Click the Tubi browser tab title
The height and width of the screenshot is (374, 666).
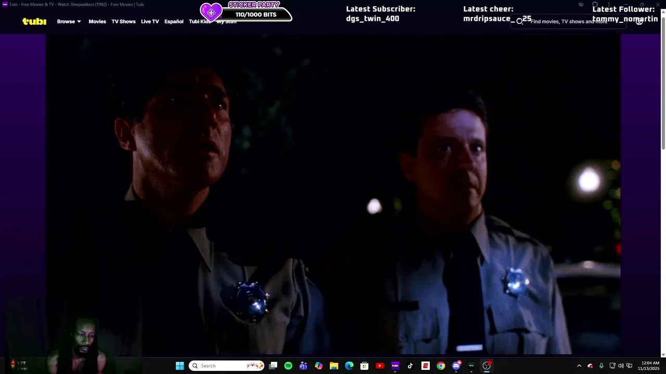pos(76,5)
